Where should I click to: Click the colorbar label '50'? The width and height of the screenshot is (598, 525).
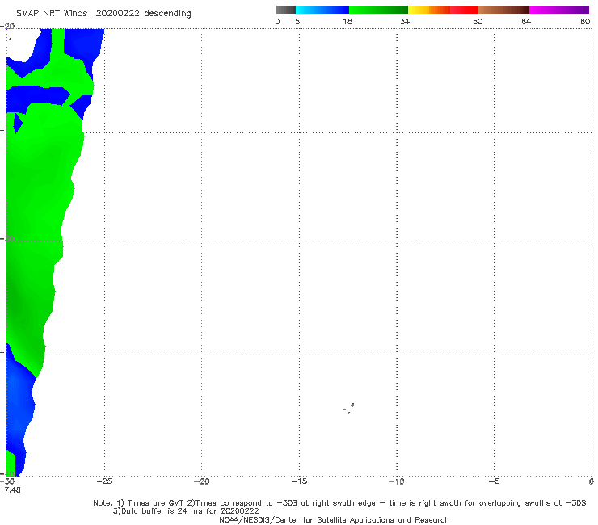click(478, 21)
